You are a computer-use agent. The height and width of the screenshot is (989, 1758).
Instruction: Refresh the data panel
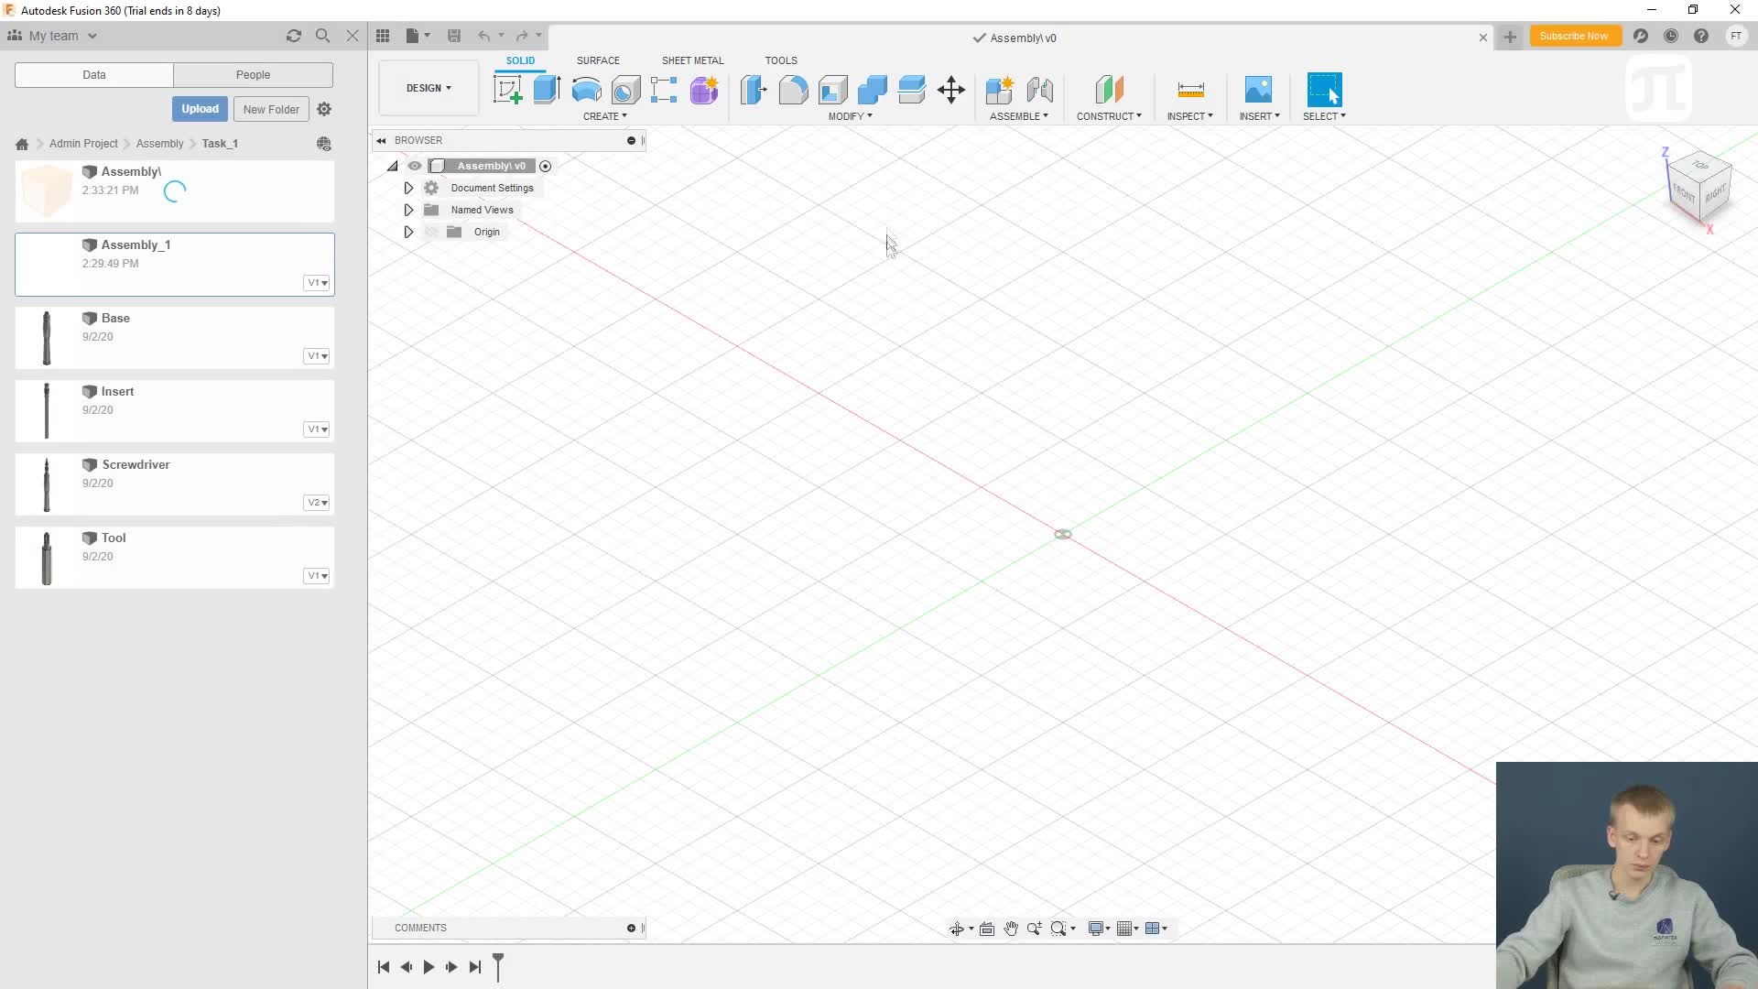[294, 36]
